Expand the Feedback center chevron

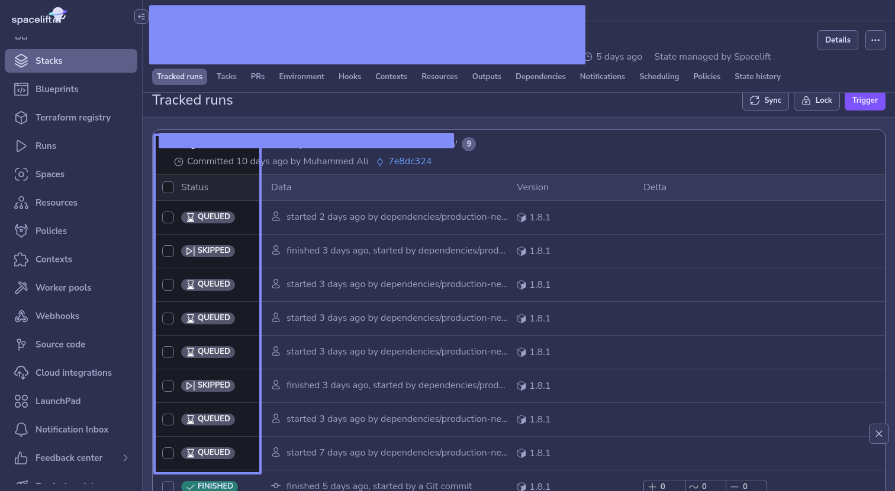pyautogui.click(x=125, y=458)
